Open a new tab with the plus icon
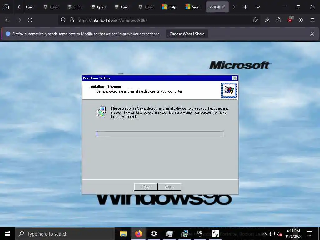The height and width of the screenshot is (240, 320). point(246,7)
